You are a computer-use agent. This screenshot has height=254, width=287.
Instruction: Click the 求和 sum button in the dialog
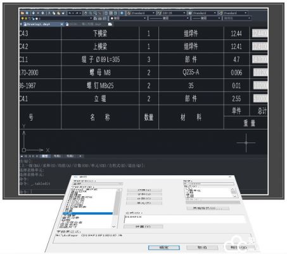(144, 194)
